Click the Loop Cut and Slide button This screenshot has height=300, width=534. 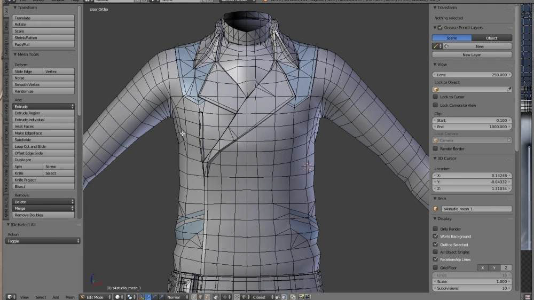pyautogui.click(x=43, y=146)
